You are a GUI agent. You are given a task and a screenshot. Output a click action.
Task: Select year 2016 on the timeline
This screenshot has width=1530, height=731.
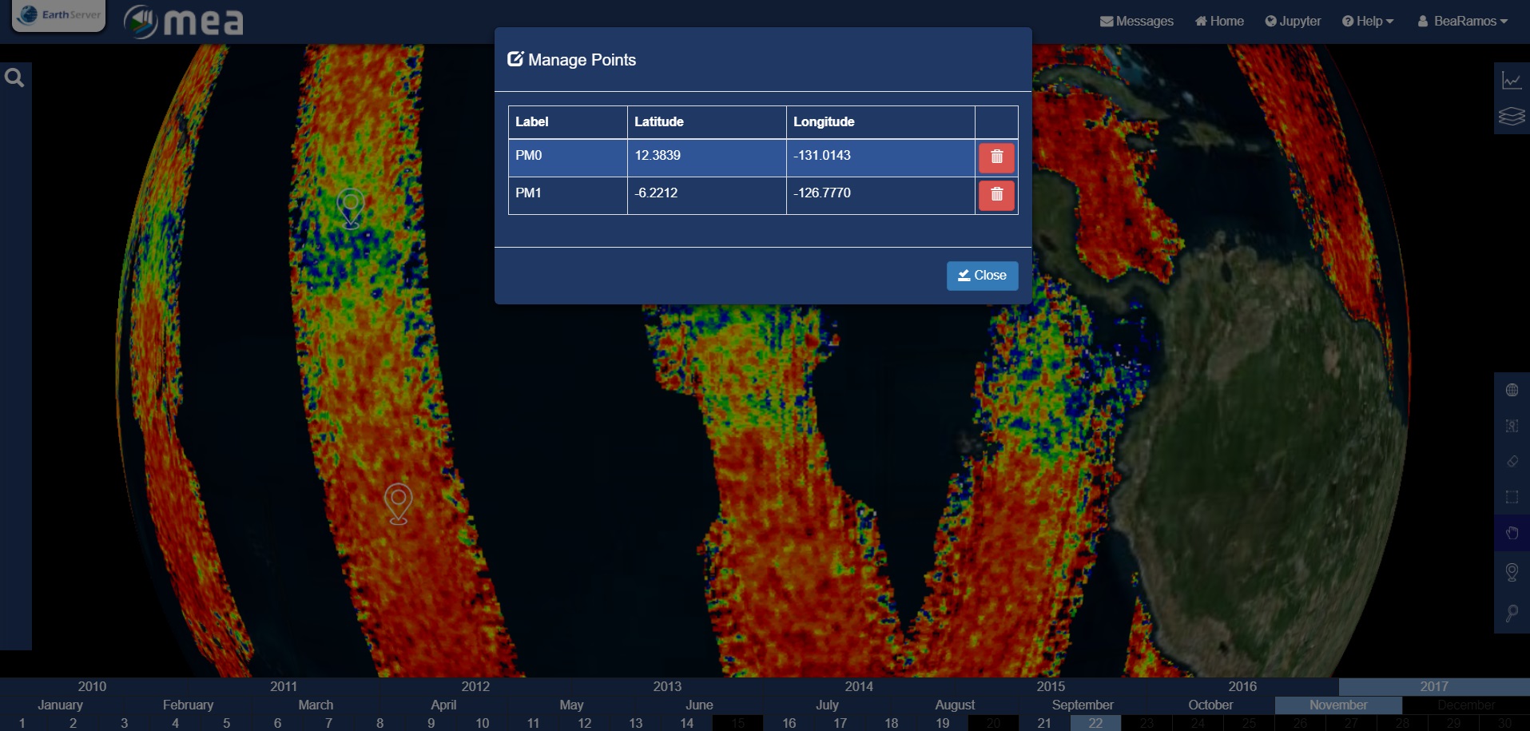tap(1242, 686)
